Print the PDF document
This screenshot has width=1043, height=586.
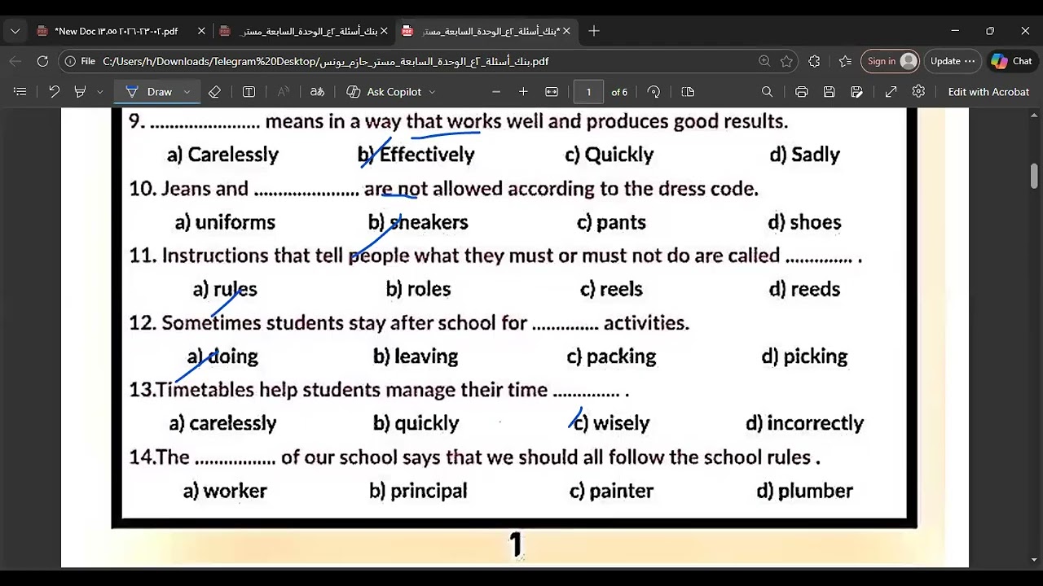coord(802,92)
